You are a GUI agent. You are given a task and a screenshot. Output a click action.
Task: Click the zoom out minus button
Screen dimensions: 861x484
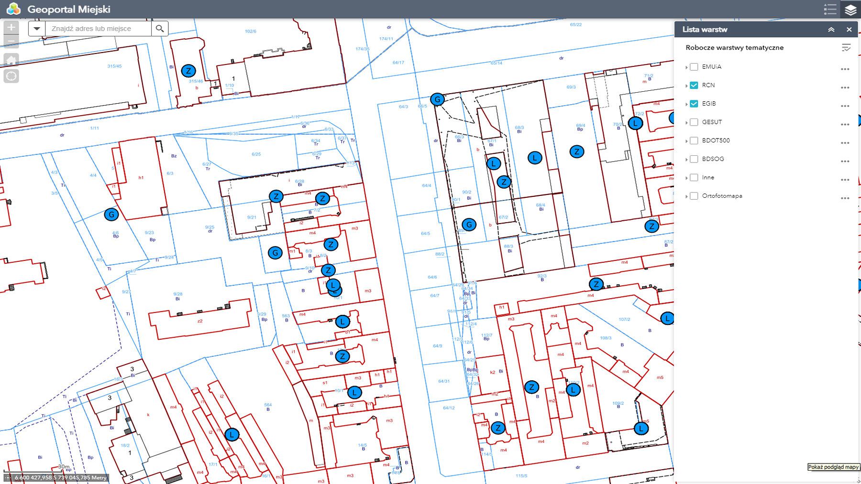tap(11, 42)
